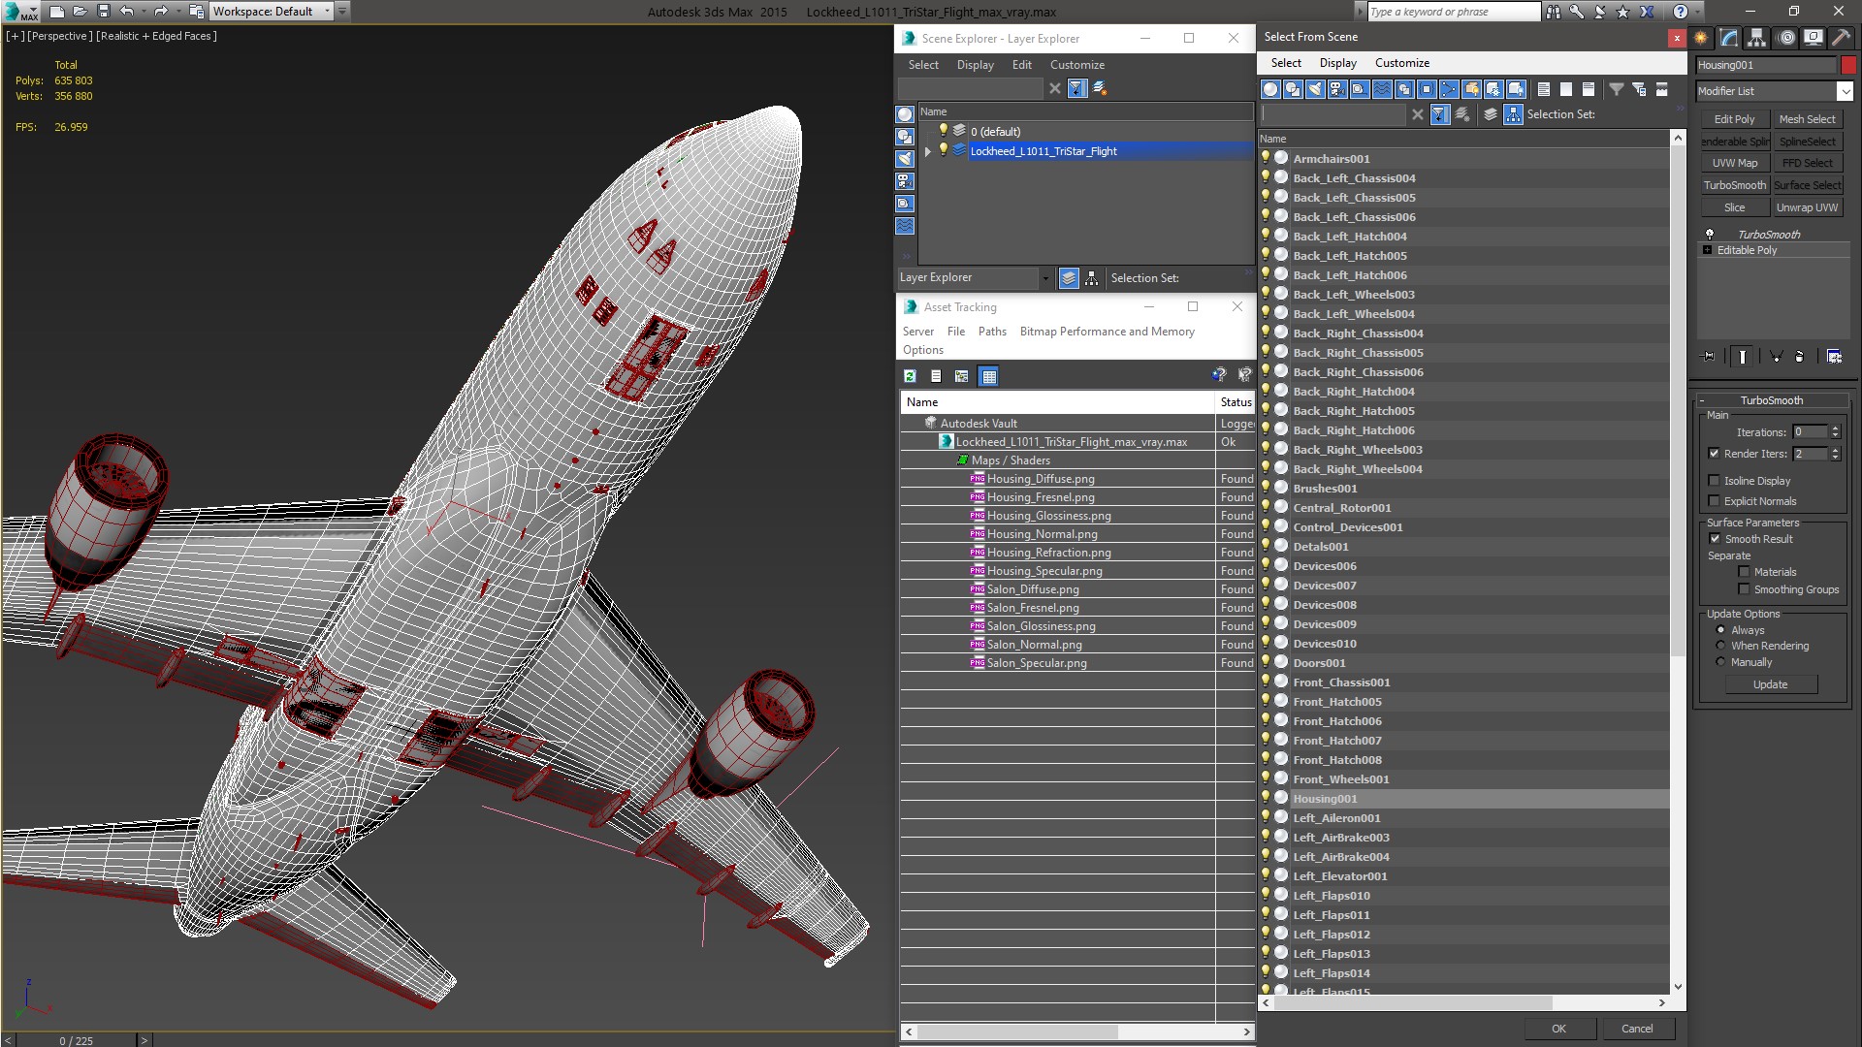Open the Create command panel tab

[x=1701, y=38]
